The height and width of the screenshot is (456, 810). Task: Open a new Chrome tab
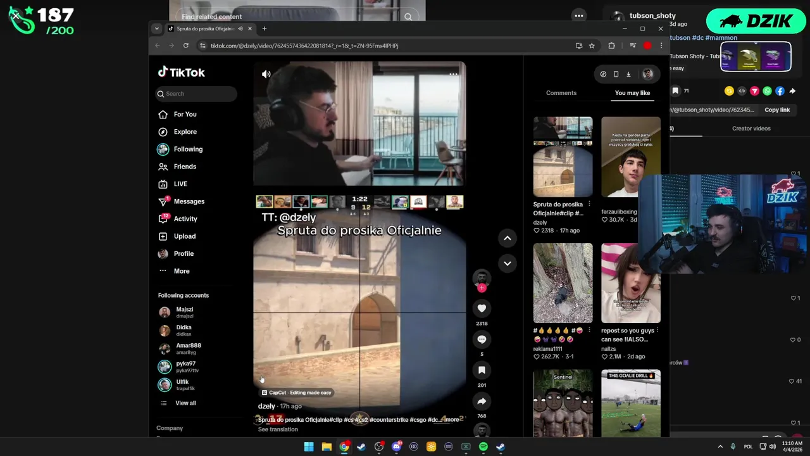tap(265, 28)
